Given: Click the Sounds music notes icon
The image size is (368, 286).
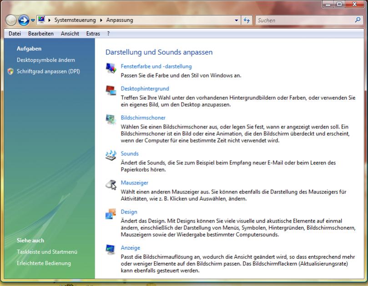Looking at the screenshot, I should pyautogui.click(x=111, y=155).
